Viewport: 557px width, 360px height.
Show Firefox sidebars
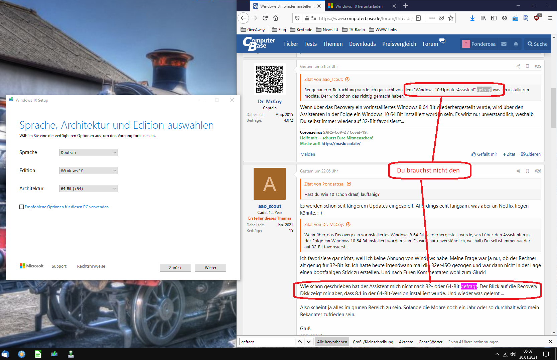(x=494, y=18)
